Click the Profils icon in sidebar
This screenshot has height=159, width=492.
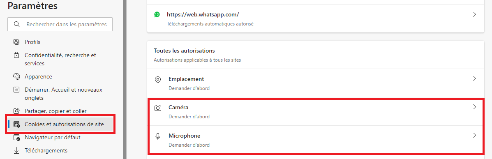(x=16, y=42)
